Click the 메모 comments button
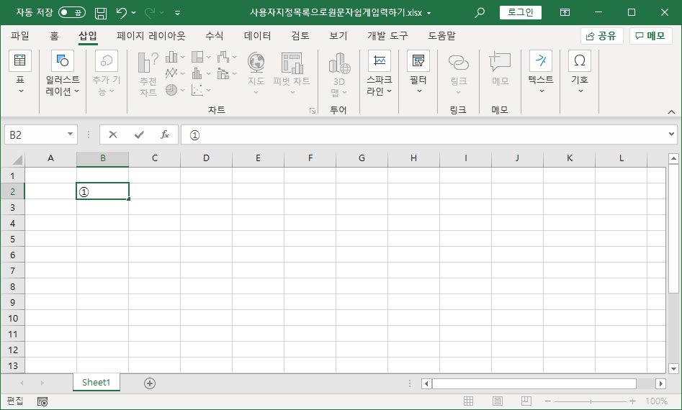682x410 pixels. click(x=651, y=36)
